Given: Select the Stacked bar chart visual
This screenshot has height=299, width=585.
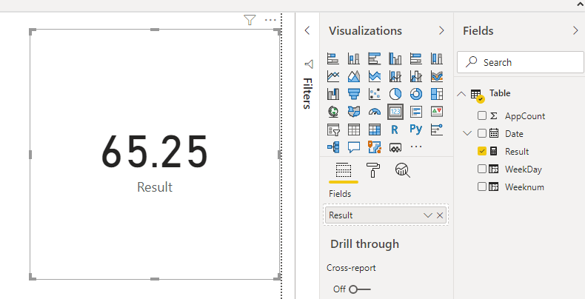Looking at the screenshot, I should click(332, 58).
